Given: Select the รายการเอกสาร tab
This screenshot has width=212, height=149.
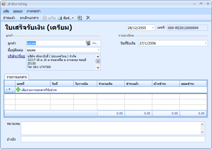Looking at the screenshot, I should [x=17, y=77].
